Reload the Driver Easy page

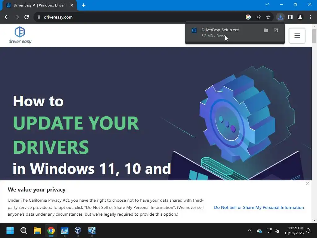click(27, 17)
